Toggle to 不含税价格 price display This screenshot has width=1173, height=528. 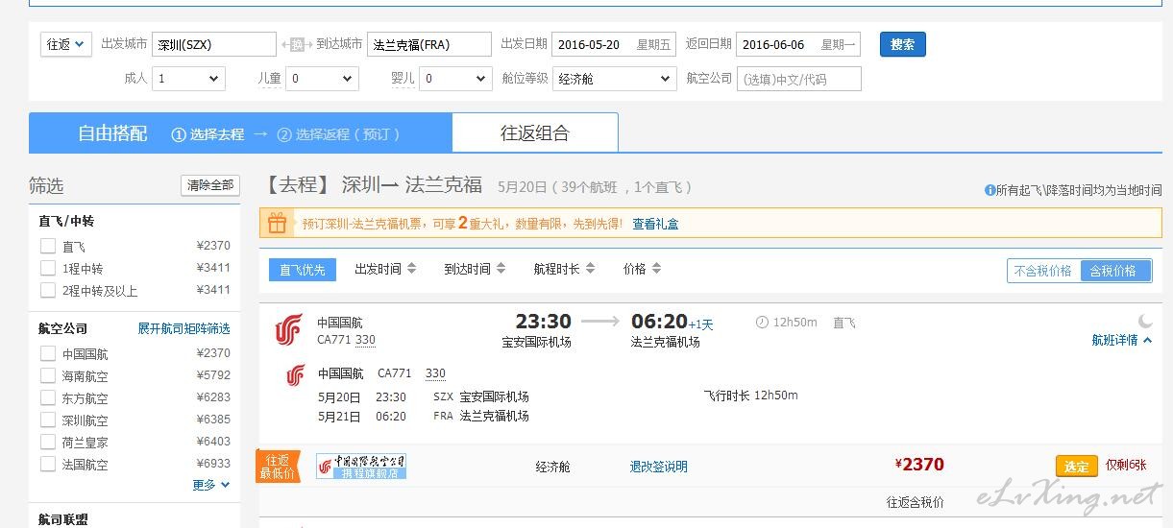click(1043, 271)
